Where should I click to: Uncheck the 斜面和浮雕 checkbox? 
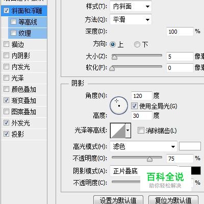tap(6, 11)
